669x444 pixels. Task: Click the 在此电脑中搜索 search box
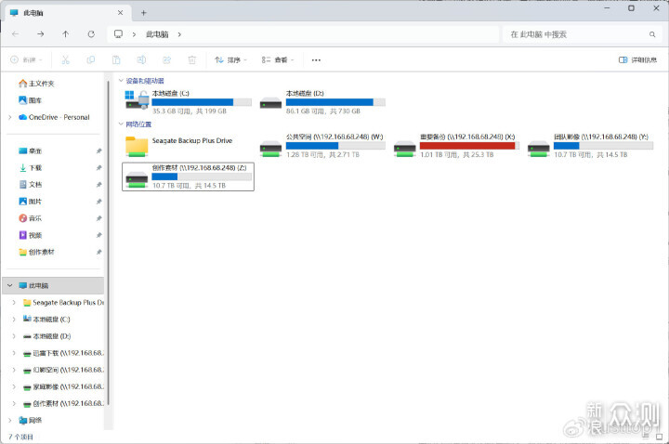[583, 34]
